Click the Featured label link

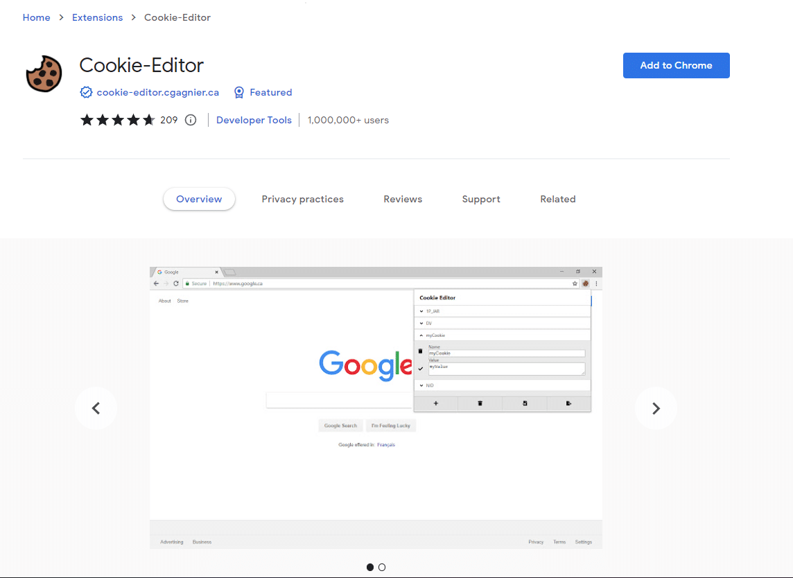point(270,92)
